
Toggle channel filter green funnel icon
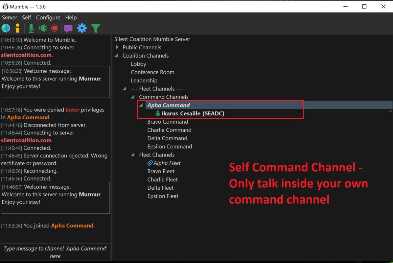coord(96,28)
